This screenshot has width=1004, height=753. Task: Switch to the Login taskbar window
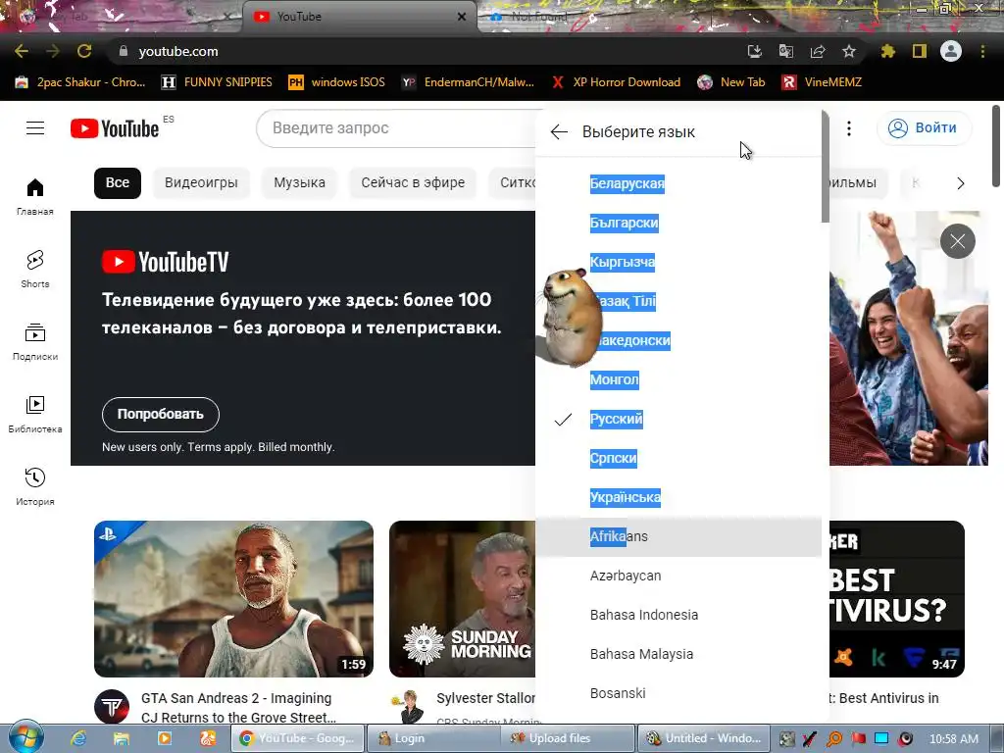[433, 738]
